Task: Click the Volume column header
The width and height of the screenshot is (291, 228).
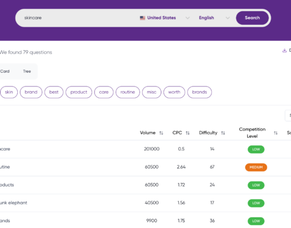Action: (148, 133)
